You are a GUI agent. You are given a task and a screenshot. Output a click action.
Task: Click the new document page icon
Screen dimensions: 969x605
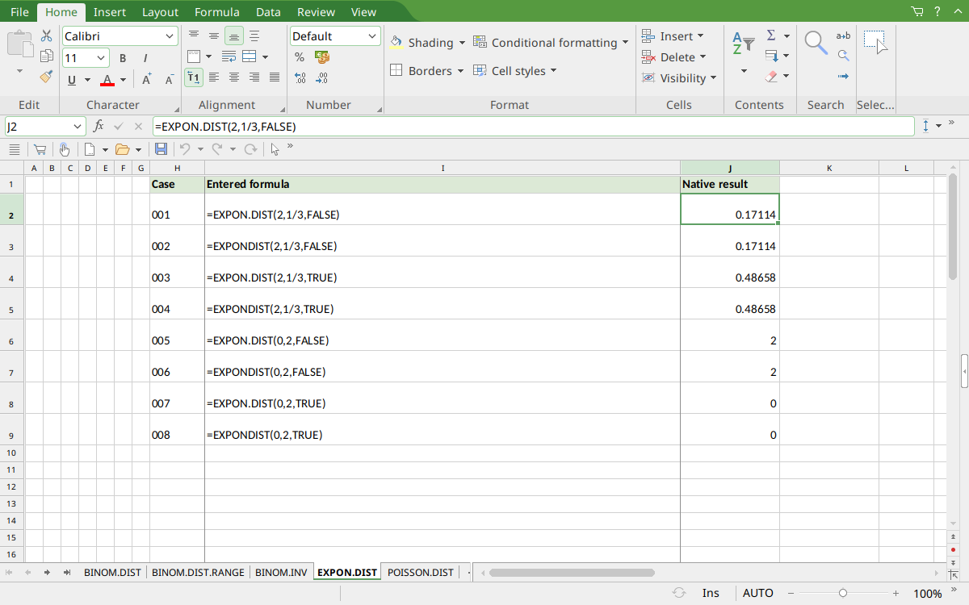click(x=90, y=149)
